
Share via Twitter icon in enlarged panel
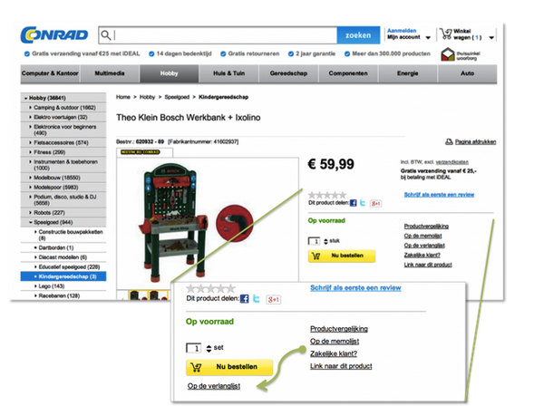(x=256, y=298)
